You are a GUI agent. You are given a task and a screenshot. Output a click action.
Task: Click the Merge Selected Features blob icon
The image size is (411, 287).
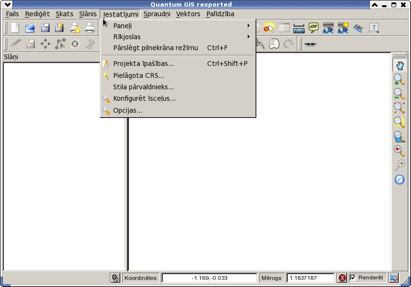tap(274, 44)
